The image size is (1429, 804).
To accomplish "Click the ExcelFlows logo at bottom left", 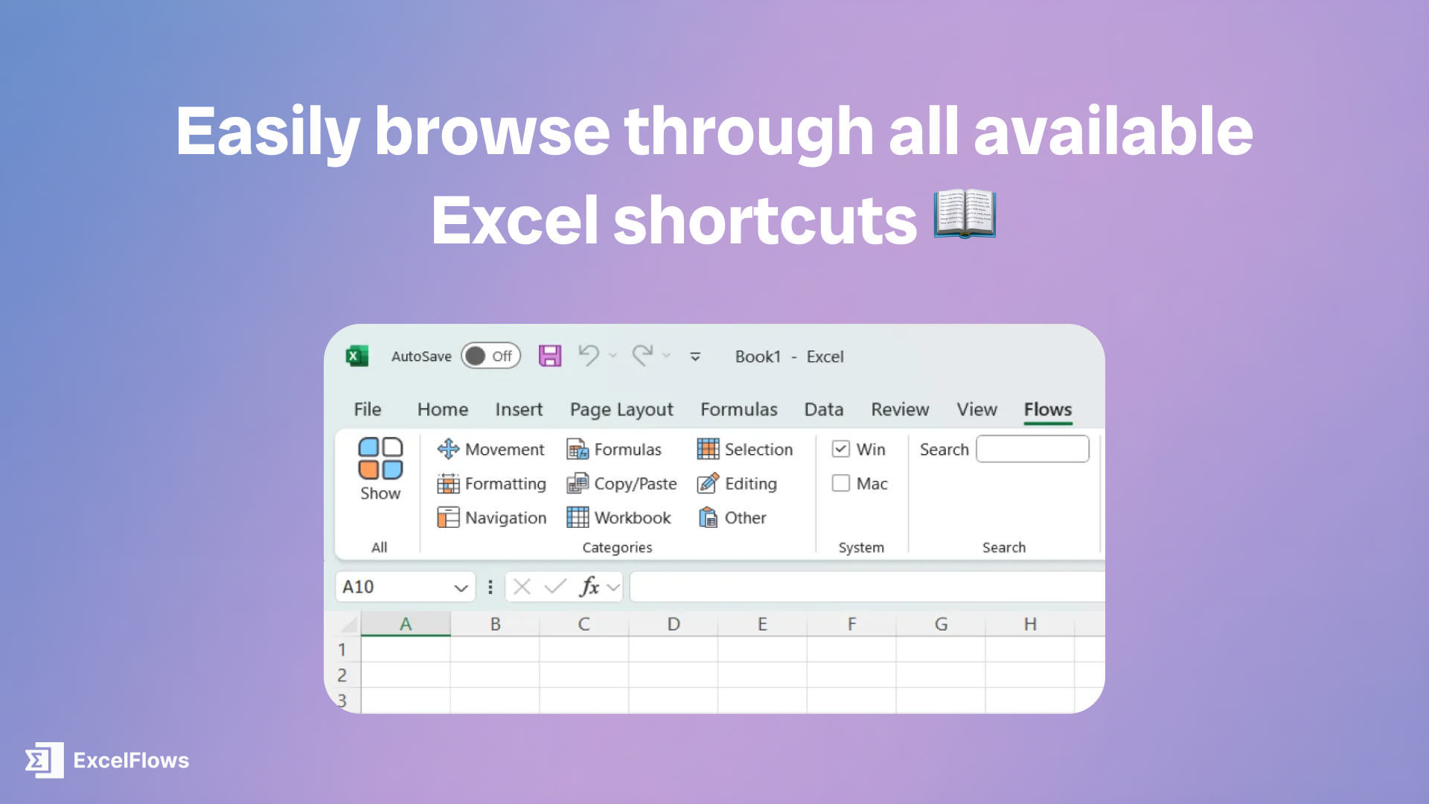I will [107, 760].
